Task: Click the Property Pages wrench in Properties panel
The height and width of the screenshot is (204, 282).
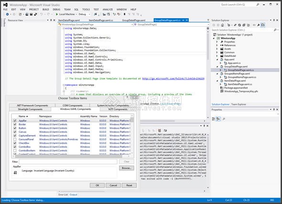Action: click(224, 119)
